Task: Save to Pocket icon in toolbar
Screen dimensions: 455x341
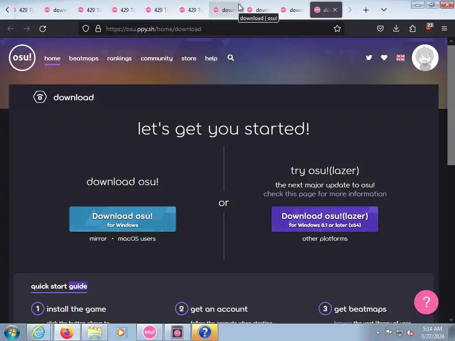Action: click(380, 29)
